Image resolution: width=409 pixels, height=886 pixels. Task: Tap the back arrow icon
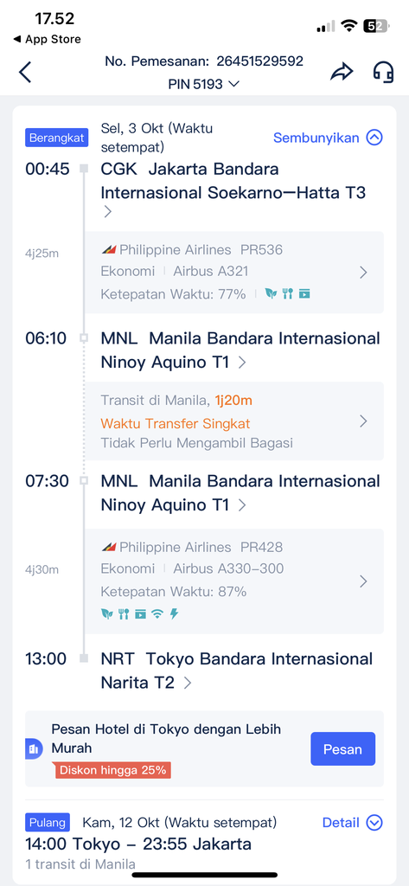[25, 73]
